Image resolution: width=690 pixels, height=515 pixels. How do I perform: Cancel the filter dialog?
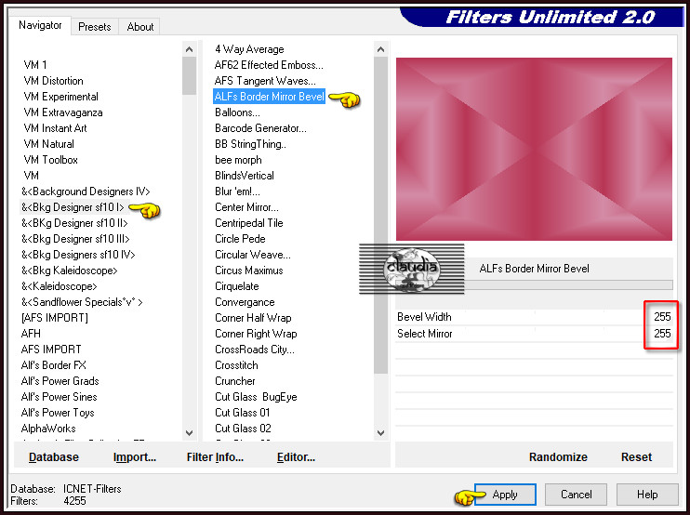click(x=576, y=495)
